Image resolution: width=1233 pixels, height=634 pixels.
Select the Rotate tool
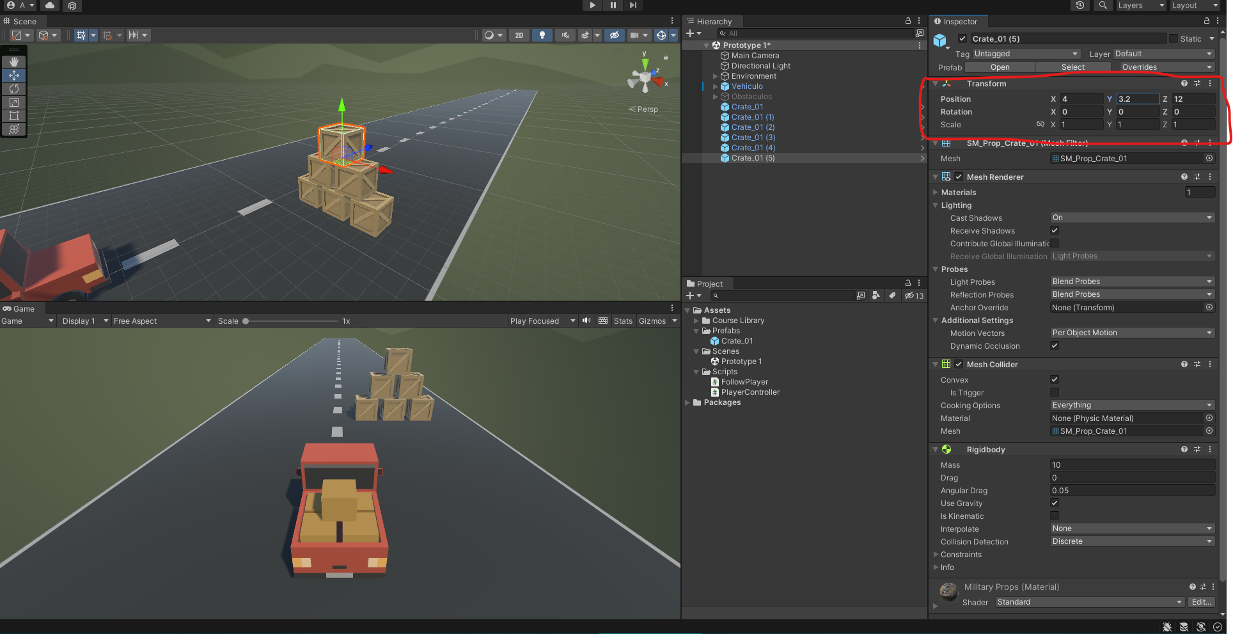tap(13, 89)
